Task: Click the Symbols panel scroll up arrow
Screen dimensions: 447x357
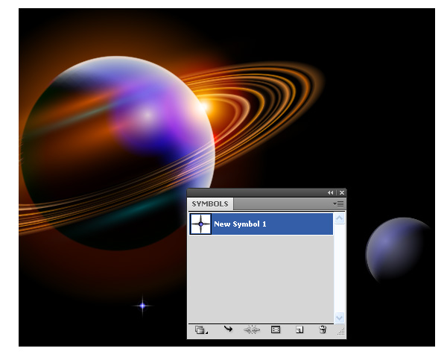Action: (339, 218)
